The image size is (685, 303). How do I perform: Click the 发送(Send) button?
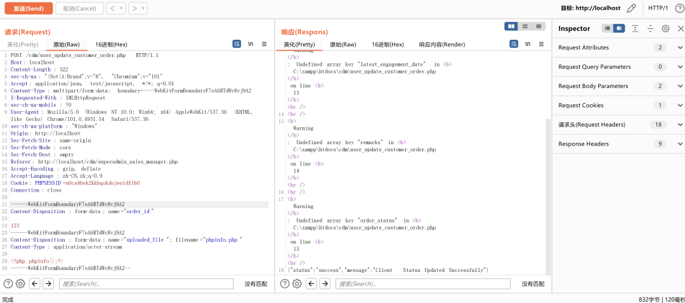point(29,8)
